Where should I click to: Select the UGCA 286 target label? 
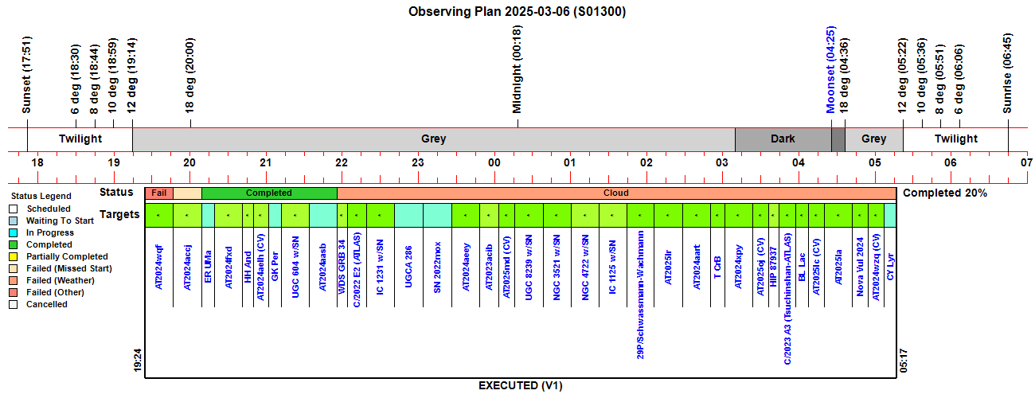click(x=408, y=266)
